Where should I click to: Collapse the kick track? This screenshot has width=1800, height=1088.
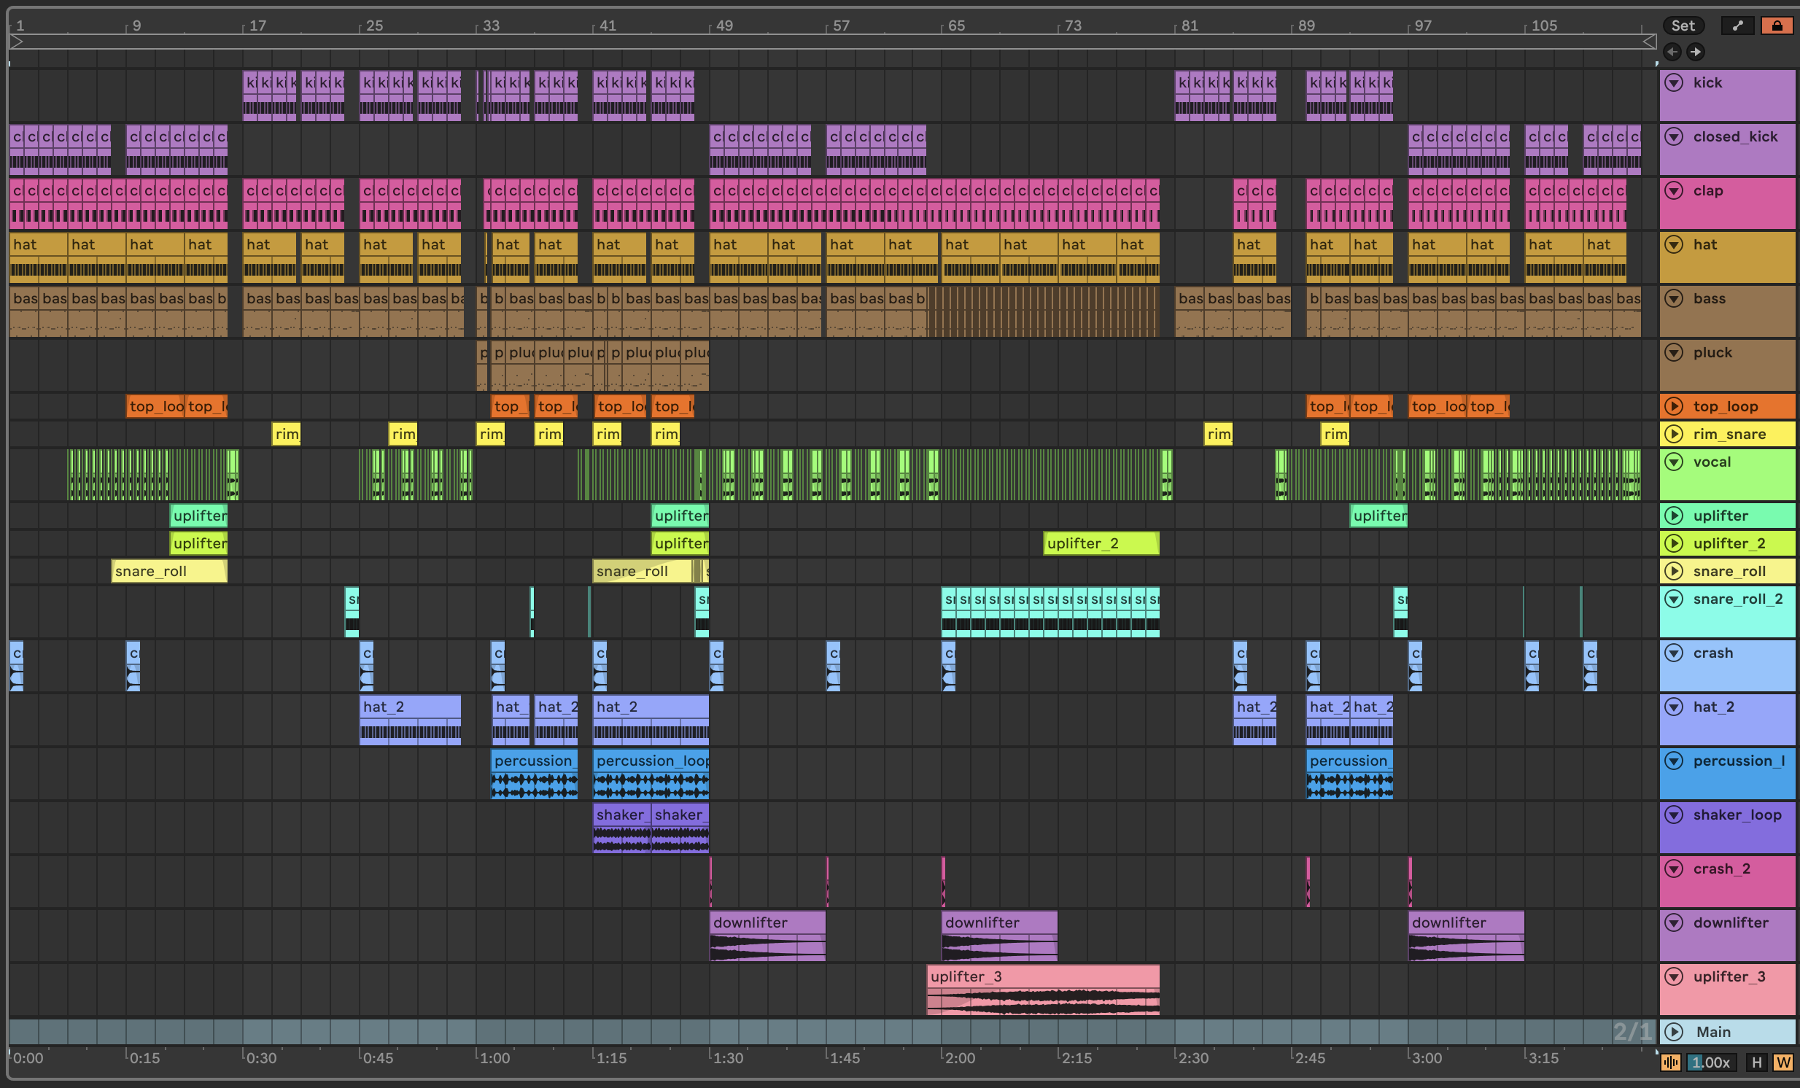click(x=1674, y=82)
